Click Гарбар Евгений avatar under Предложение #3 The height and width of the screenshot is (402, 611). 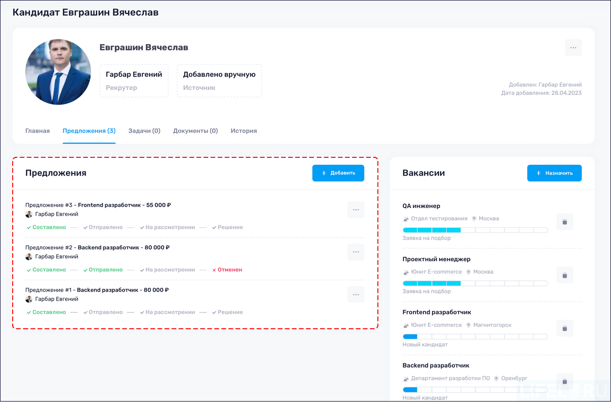(28, 214)
